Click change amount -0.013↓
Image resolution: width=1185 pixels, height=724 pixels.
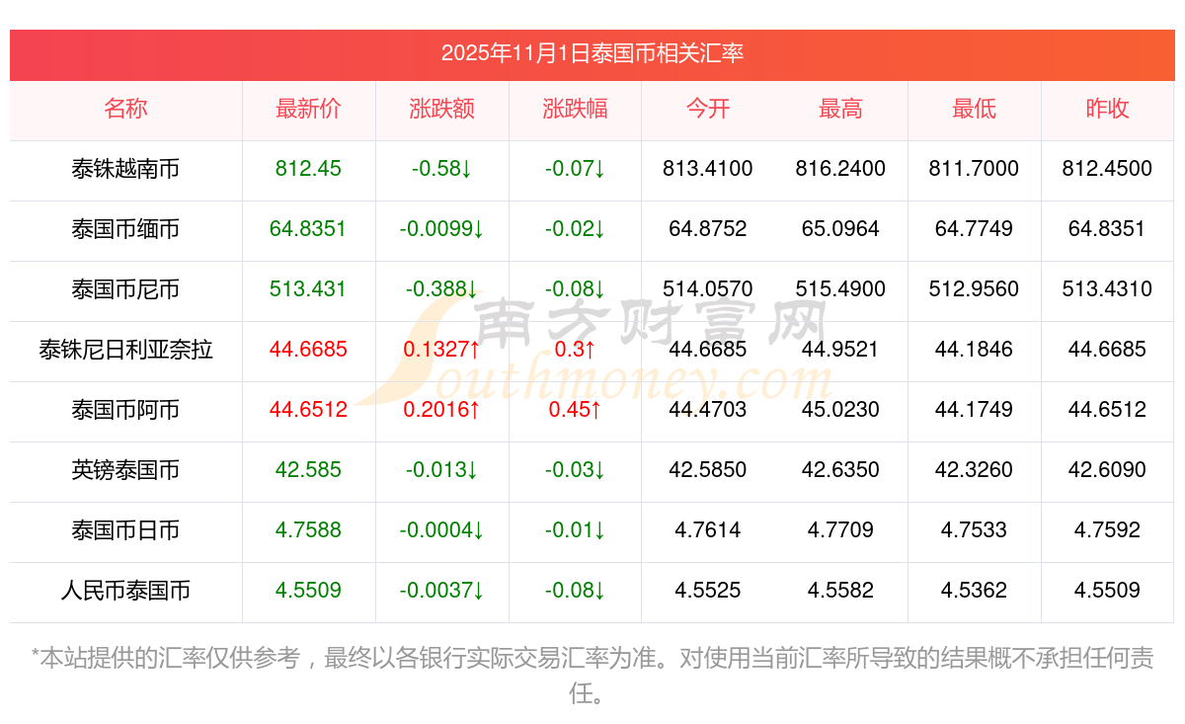click(x=441, y=470)
